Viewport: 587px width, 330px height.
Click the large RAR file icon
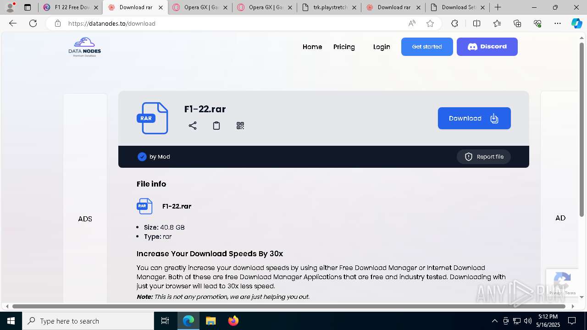click(x=152, y=118)
